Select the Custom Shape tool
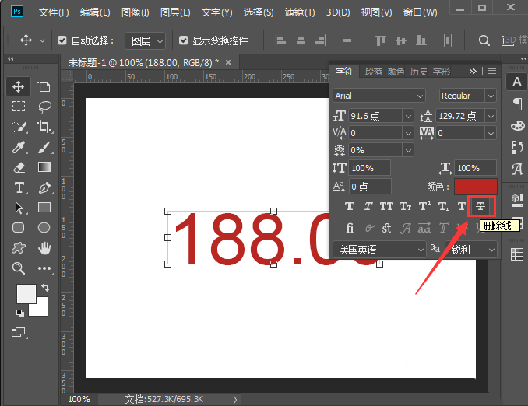The height and width of the screenshot is (406, 528). point(18,248)
